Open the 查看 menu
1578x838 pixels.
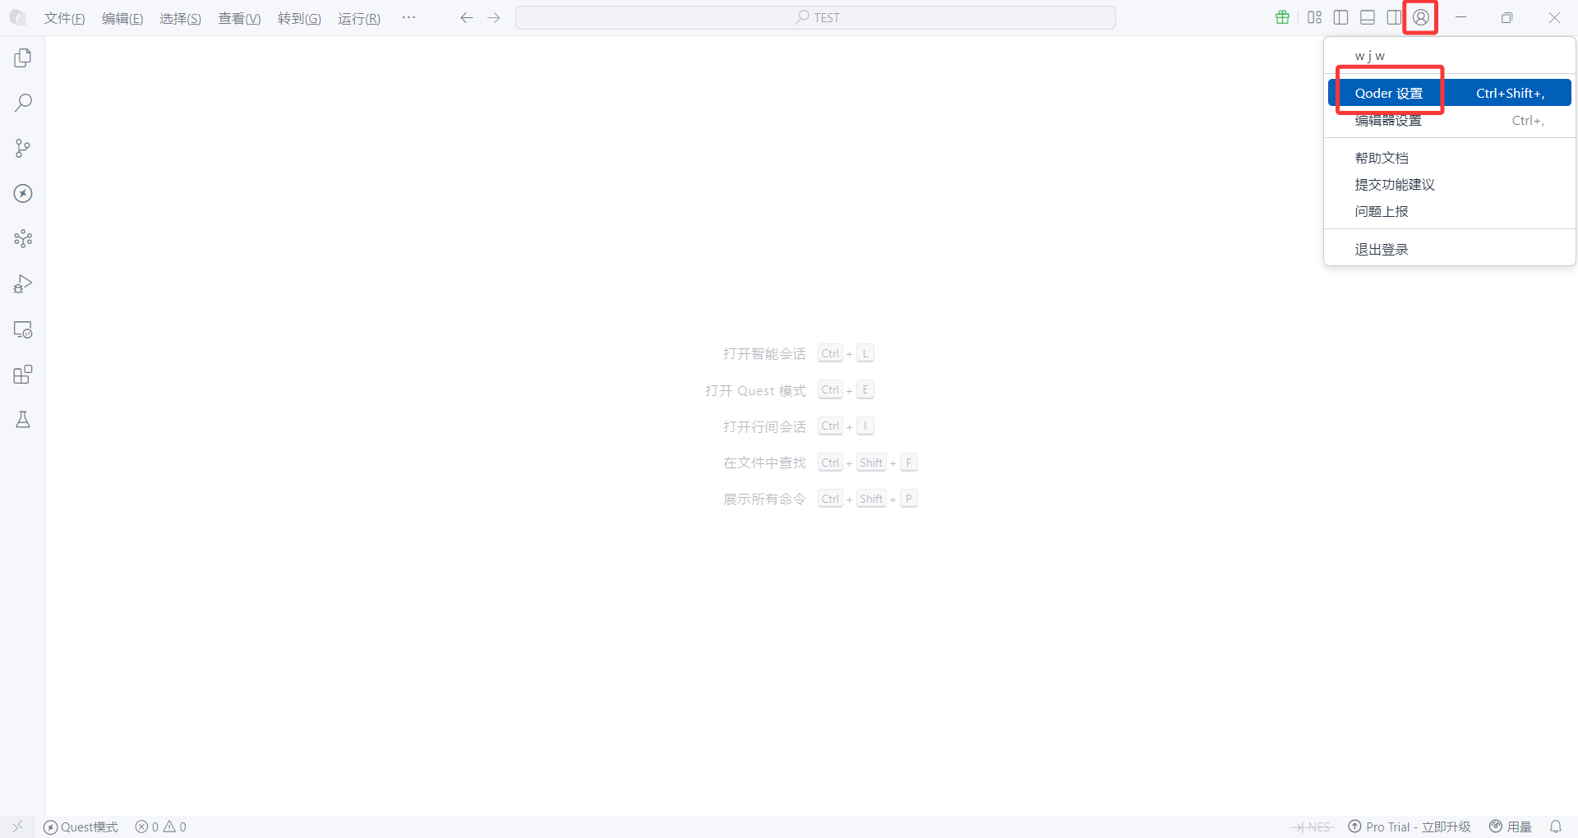[x=239, y=18]
